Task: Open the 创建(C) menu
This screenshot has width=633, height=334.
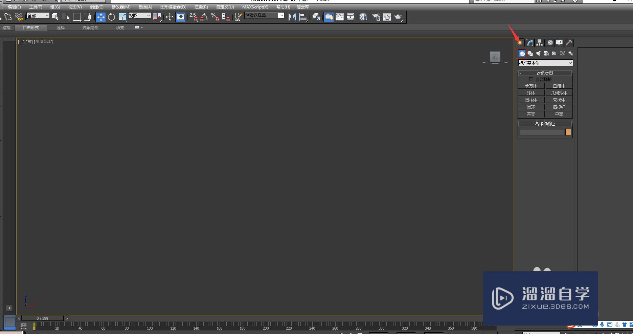Action: click(x=97, y=7)
